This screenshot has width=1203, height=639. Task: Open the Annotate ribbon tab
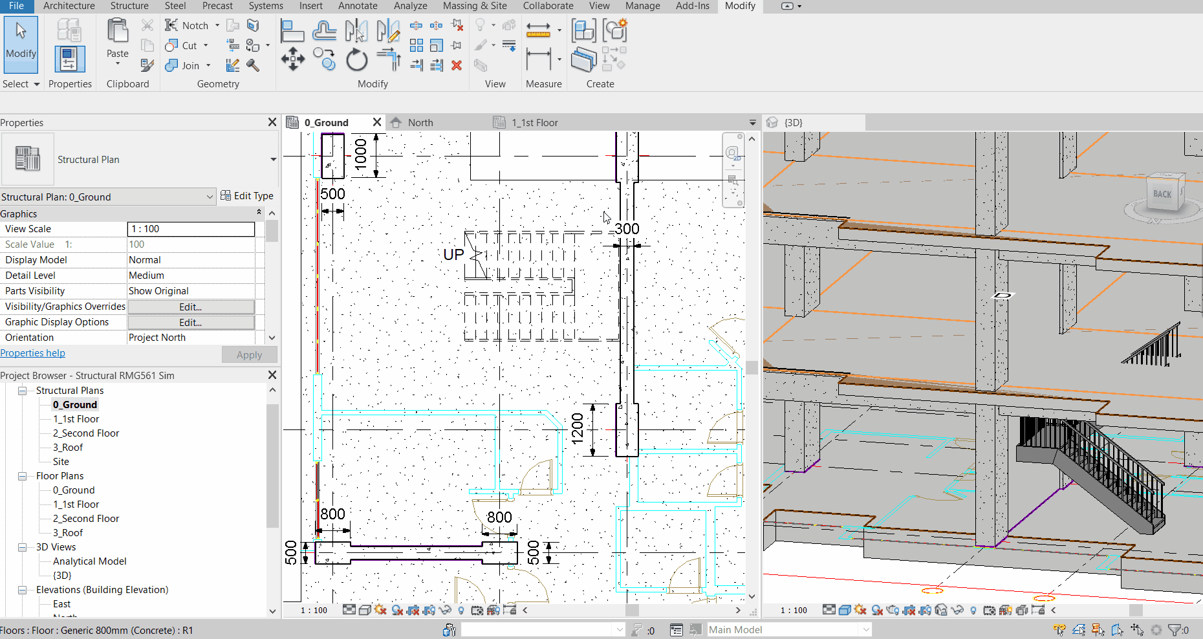358,6
